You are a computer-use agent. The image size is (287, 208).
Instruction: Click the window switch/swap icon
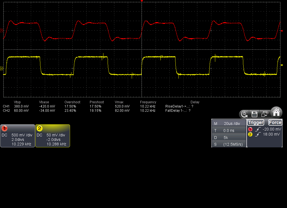pyautogui.click(x=265, y=114)
